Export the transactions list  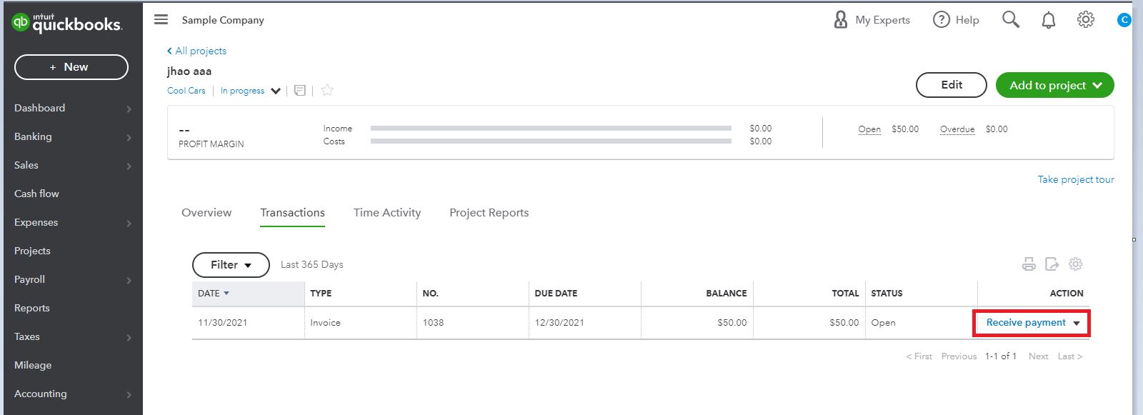click(1052, 264)
